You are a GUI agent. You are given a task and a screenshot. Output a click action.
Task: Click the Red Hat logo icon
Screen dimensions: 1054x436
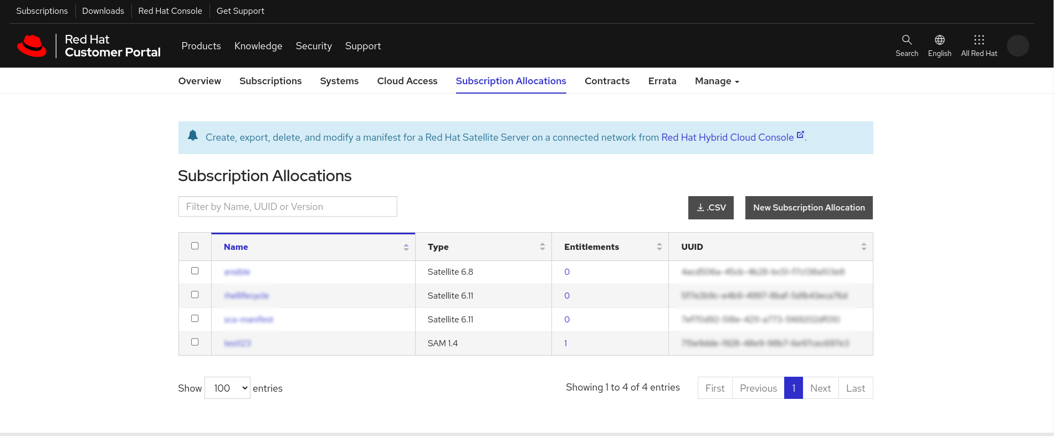coord(32,46)
